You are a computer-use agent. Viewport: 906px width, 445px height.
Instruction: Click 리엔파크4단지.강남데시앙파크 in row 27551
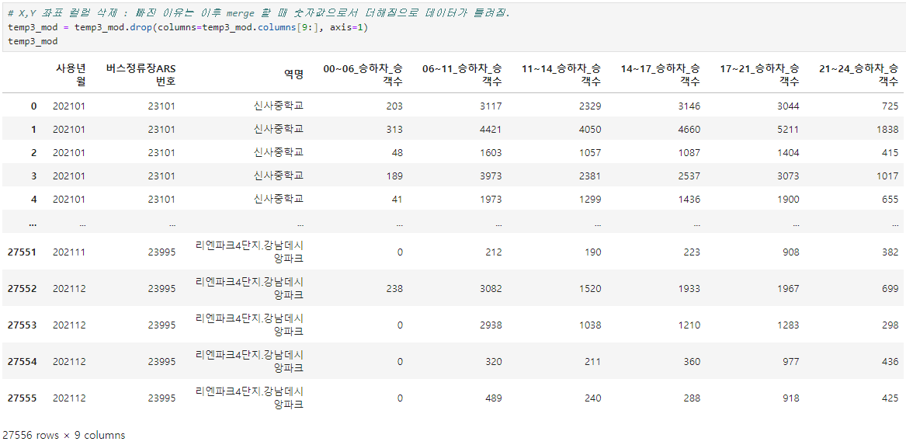(x=250, y=252)
